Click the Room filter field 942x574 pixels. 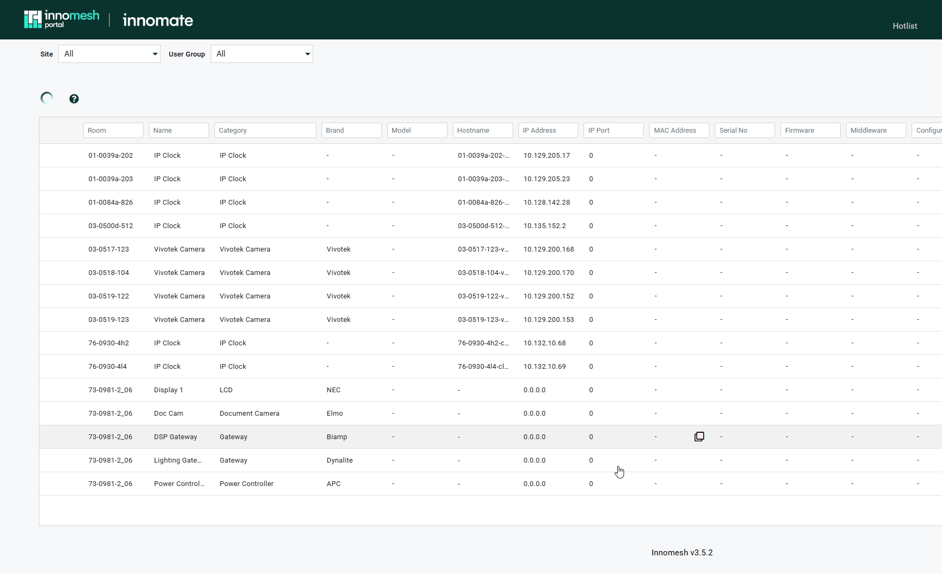(113, 130)
